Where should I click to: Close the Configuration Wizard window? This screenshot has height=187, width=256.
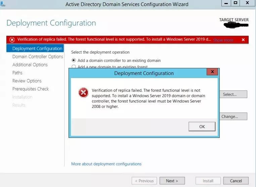click(x=247, y=3)
